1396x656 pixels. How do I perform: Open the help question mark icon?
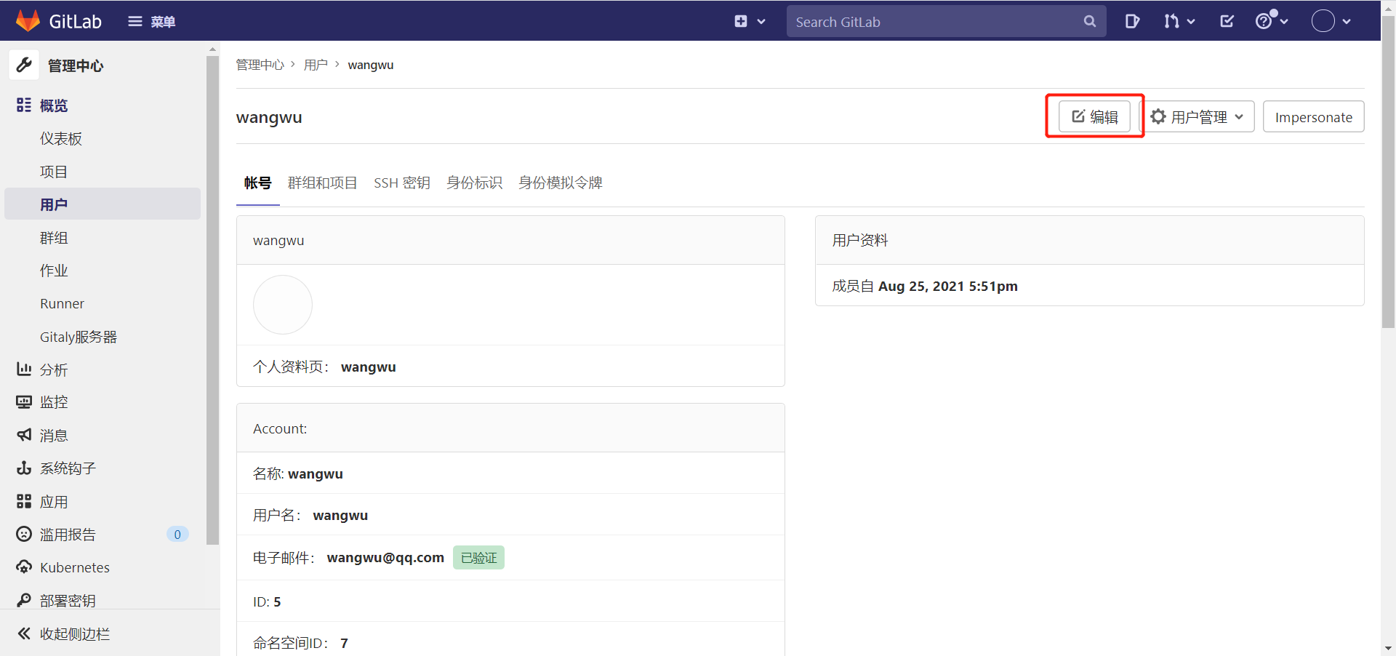pyautogui.click(x=1264, y=21)
